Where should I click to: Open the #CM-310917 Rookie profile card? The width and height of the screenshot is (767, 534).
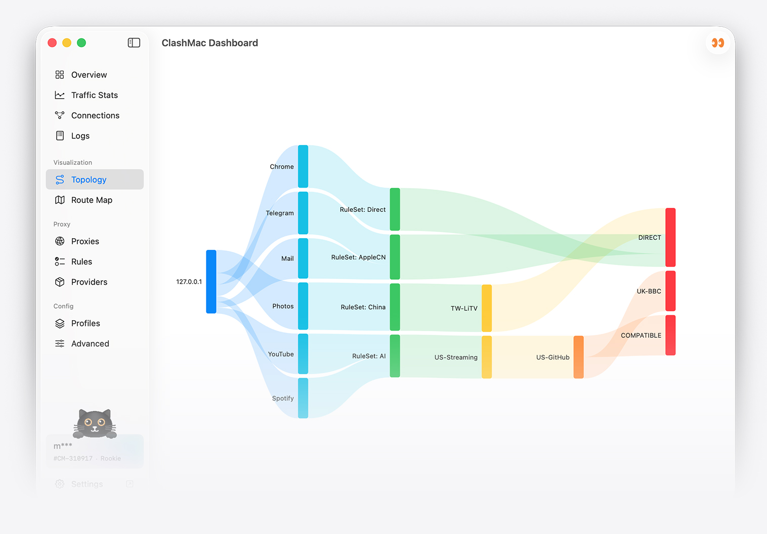click(95, 452)
